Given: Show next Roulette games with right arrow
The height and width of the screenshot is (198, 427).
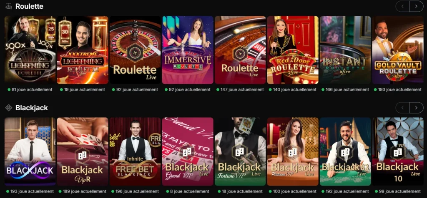Looking at the screenshot, I should pyautogui.click(x=416, y=6).
